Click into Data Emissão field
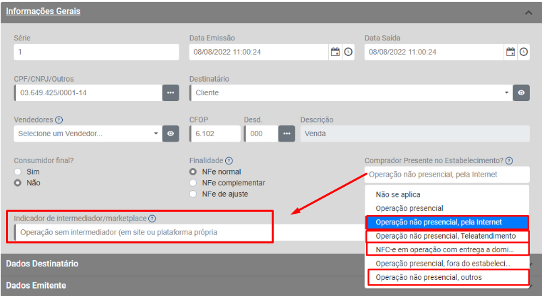This screenshot has width=542, height=296. pyautogui.click(x=259, y=52)
